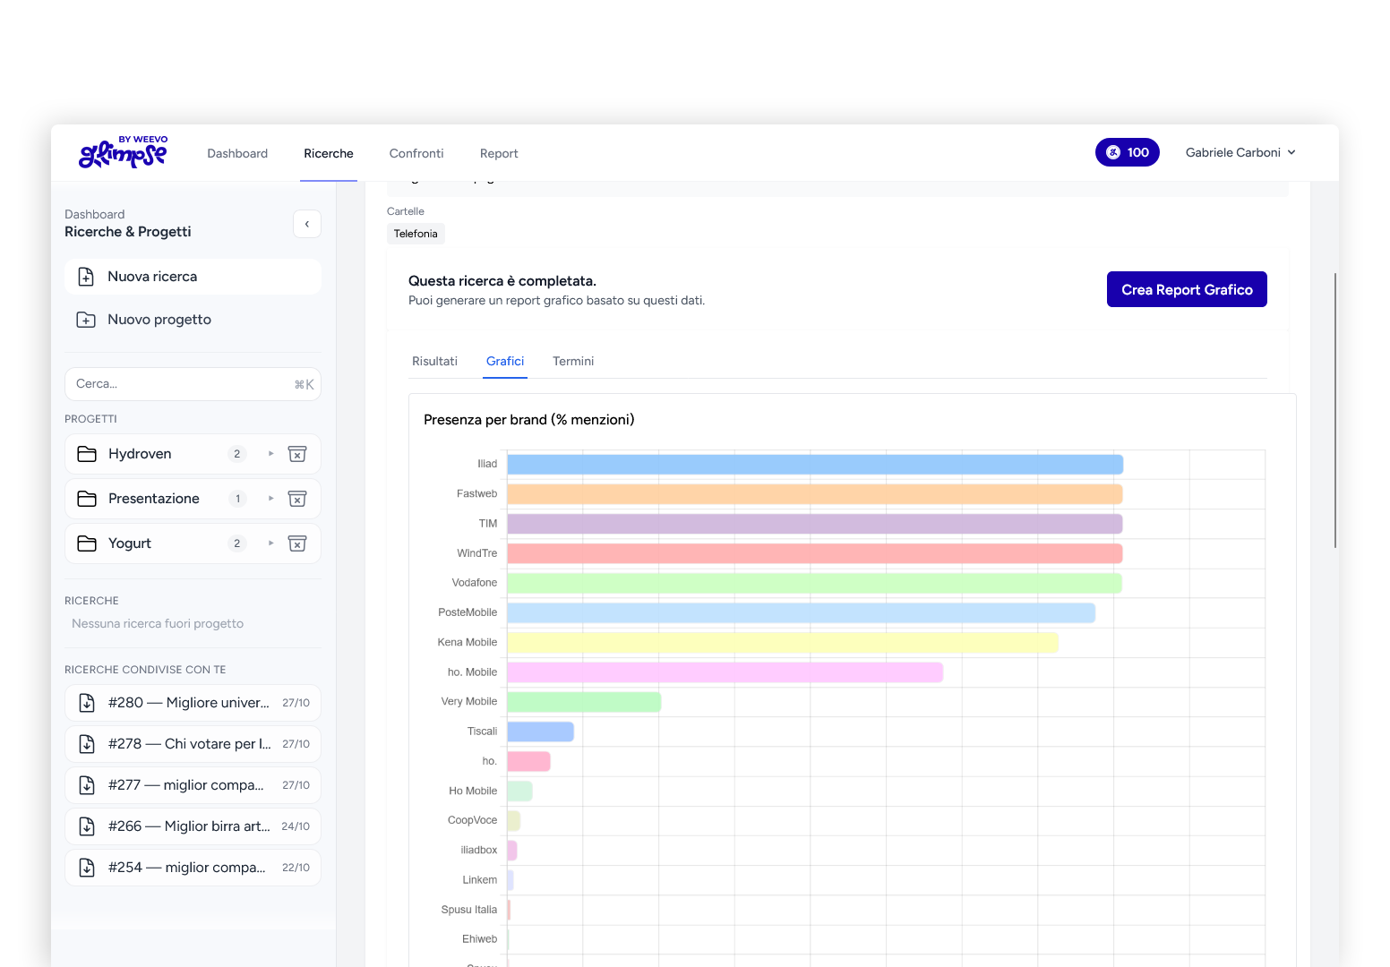The height and width of the screenshot is (967, 1390).
Task: Open Gabriele Carboni user dropdown
Action: pyautogui.click(x=1240, y=152)
